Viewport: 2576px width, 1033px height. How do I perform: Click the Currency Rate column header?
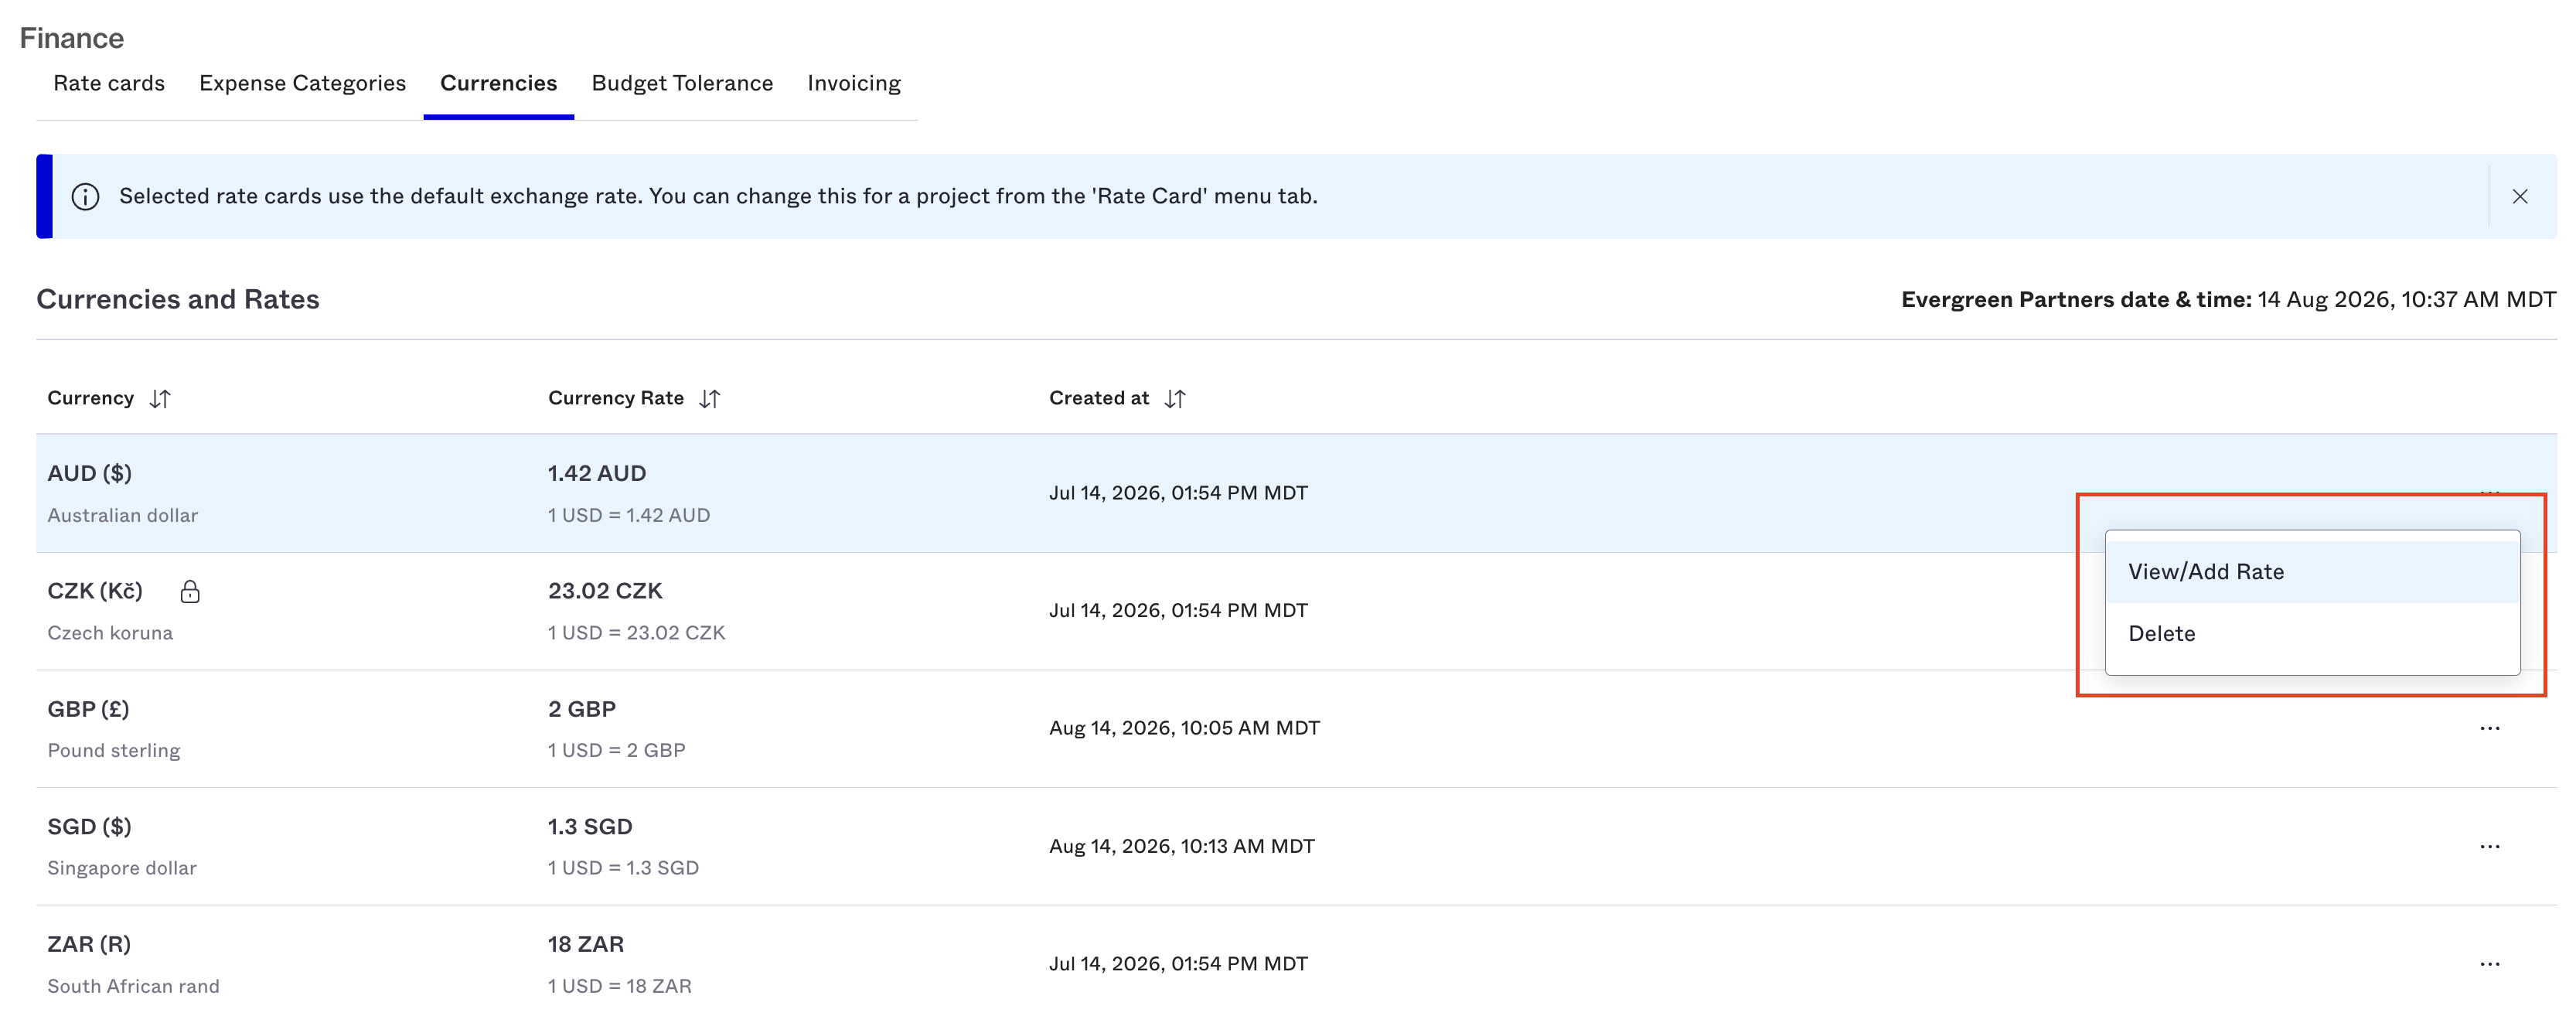[x=616, y=398]
